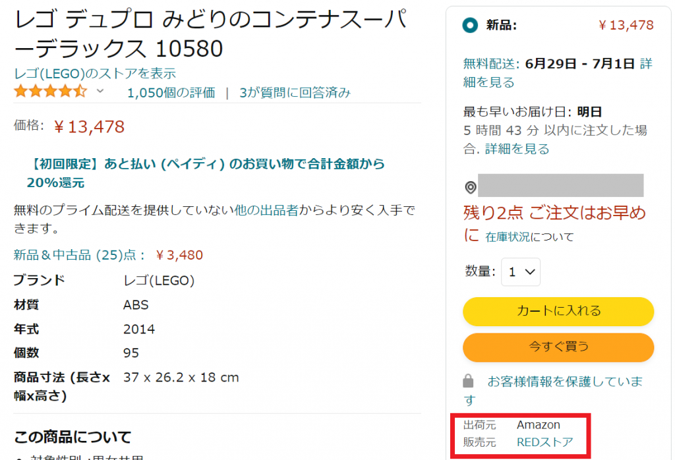Click the 他の出品者 link
The width and height of the screenshot is (675, 460).
point(266,210)
